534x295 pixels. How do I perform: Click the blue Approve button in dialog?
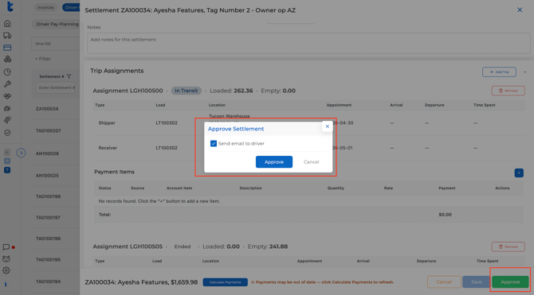click(274, 161)
